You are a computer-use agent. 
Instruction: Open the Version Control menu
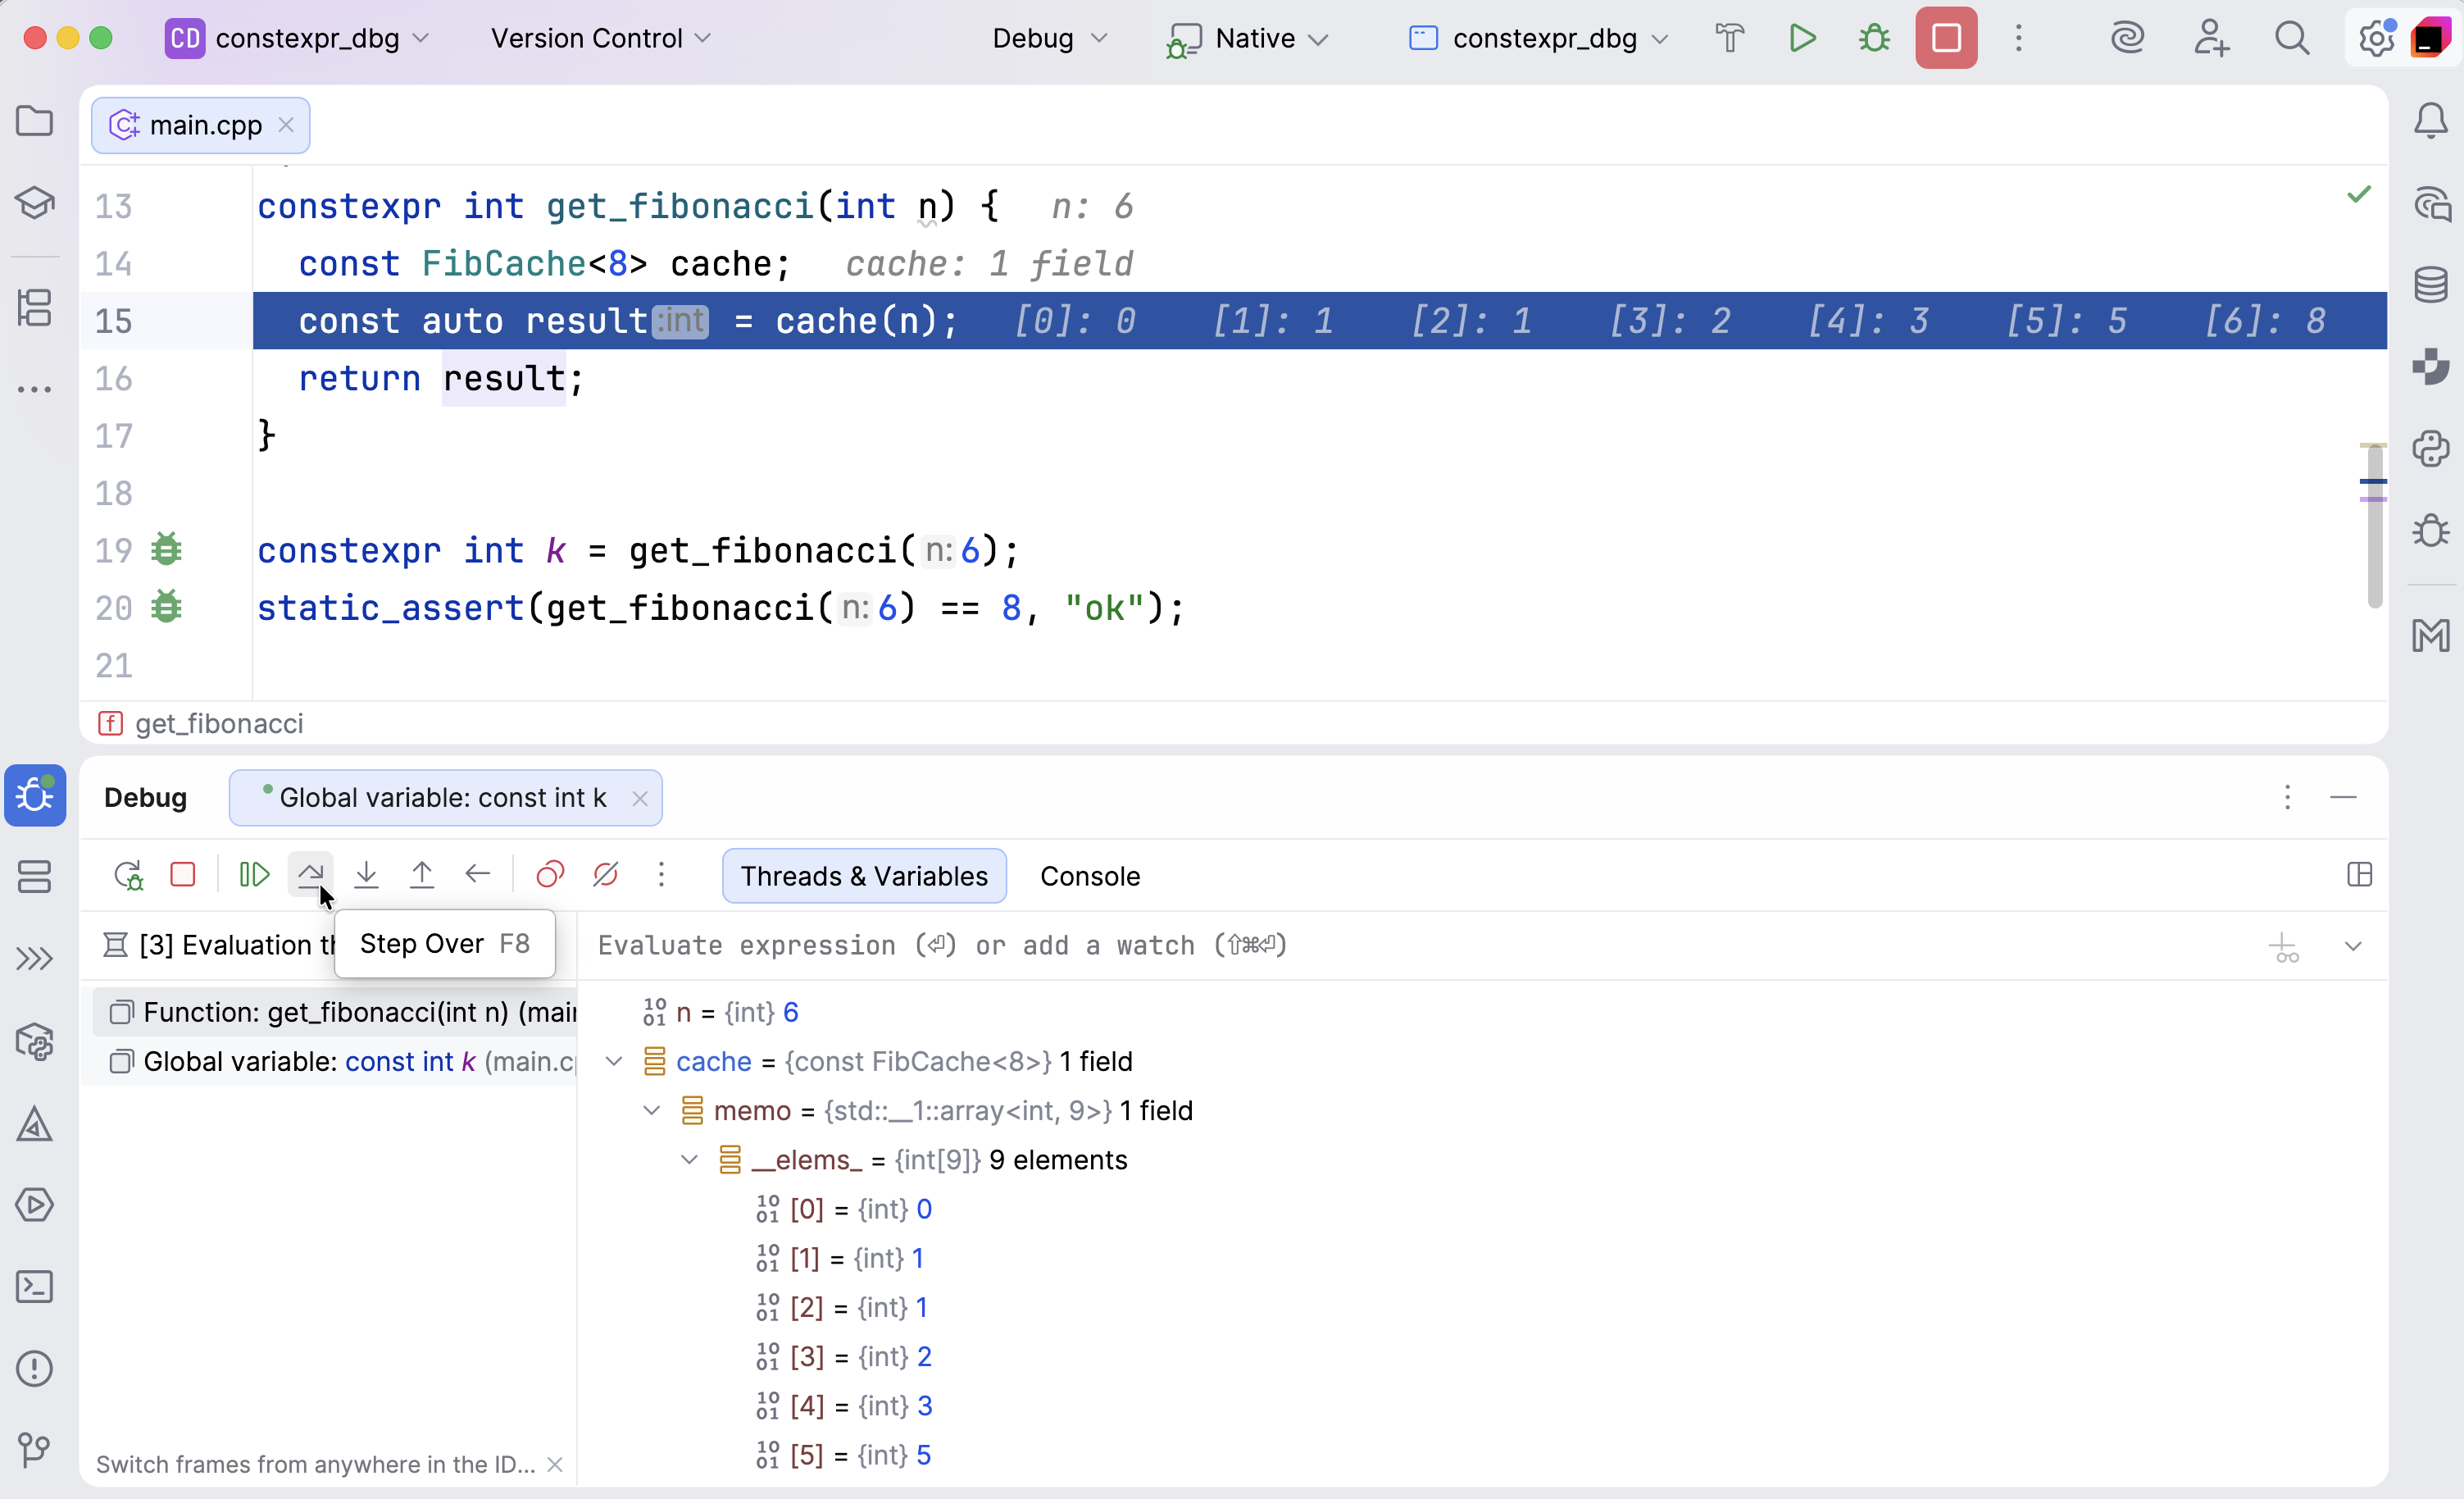pos(600,39)
